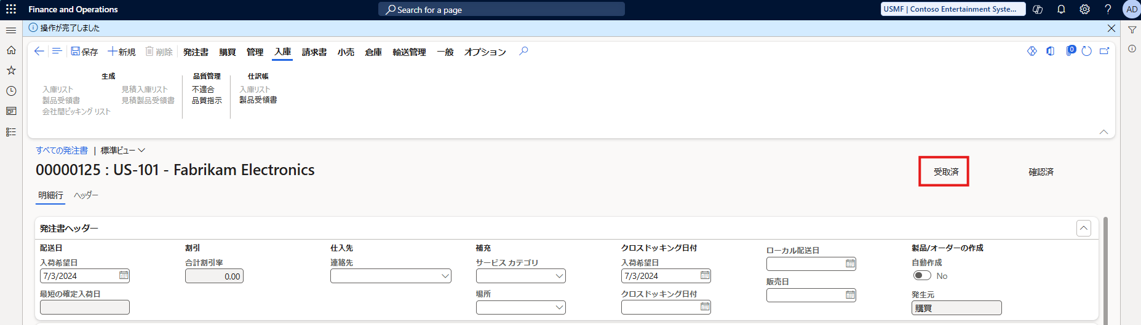The width and height of the screenshot is (1141, 325).
Task: Open calendar picker for クロスドッキング入荷希望日
Action: click(705, 276)
